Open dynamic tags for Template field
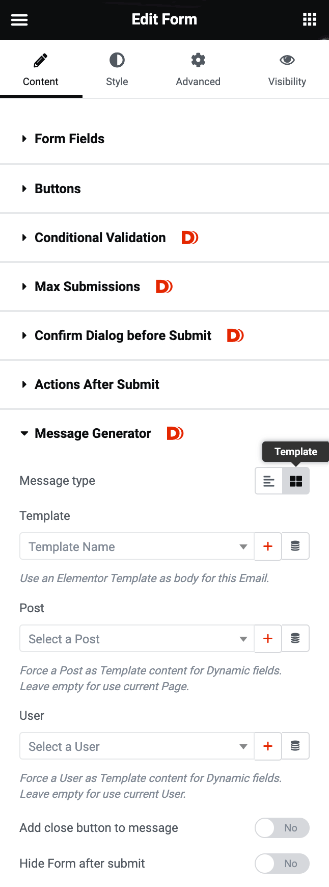 [295, 546]
